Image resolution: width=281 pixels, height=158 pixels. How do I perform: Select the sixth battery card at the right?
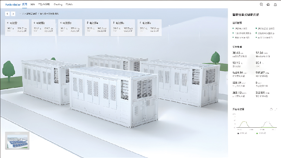(150, 27)
